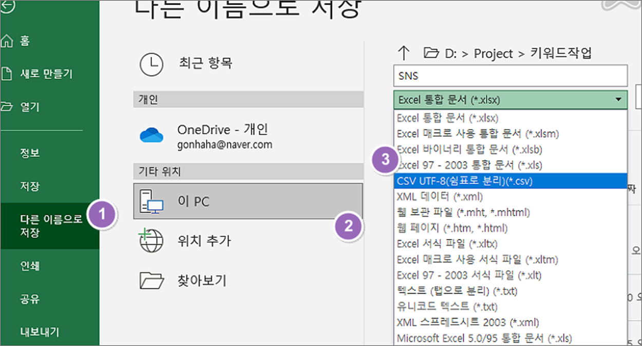Viewport: 642px width, 346px height.
Task: Select CSV UTF-8(쉼표로 분리)(*.csv) option
Action: (511, 181)
